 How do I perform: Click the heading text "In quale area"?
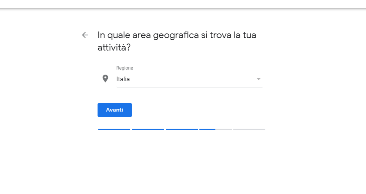pos(122,35)
